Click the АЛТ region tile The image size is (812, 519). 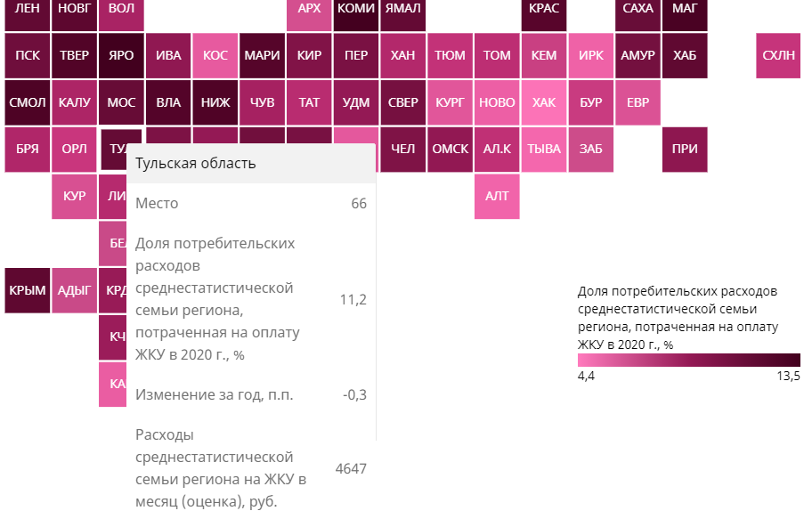(x=497, y=196)
